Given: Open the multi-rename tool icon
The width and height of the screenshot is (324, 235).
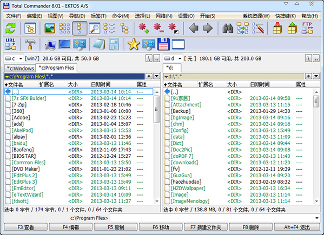Looking at the screenshot, I should (x=258, y=28).
